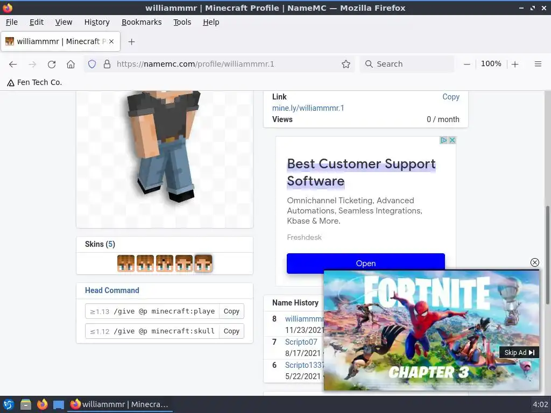Screen dimensions: 551x413
Task: Reload the current page
Action: [52, 64]
